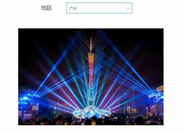Click the Guangzhou light show photo
183x133 pixels.
pos(91,77)
